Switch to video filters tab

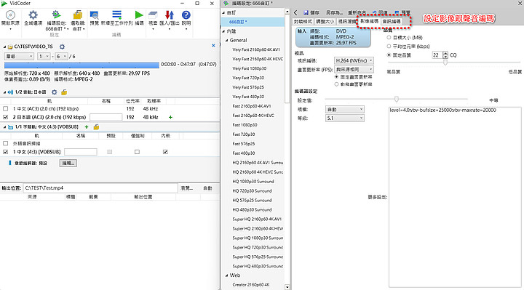[346, 21]
